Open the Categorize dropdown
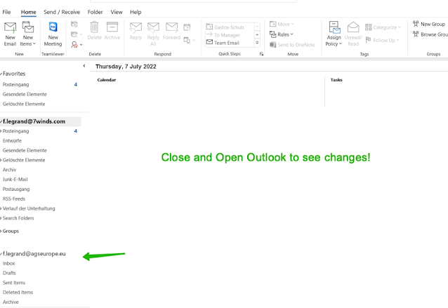This screenshot has width=448, height=308. click(383, 27)
